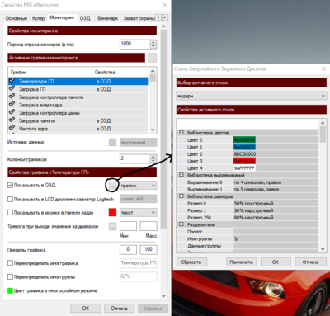This screenshot has width=330, height=316.
Task: Open OSD style settings ellipsis button
Action: pyautogui.click(x=112, y=186)
